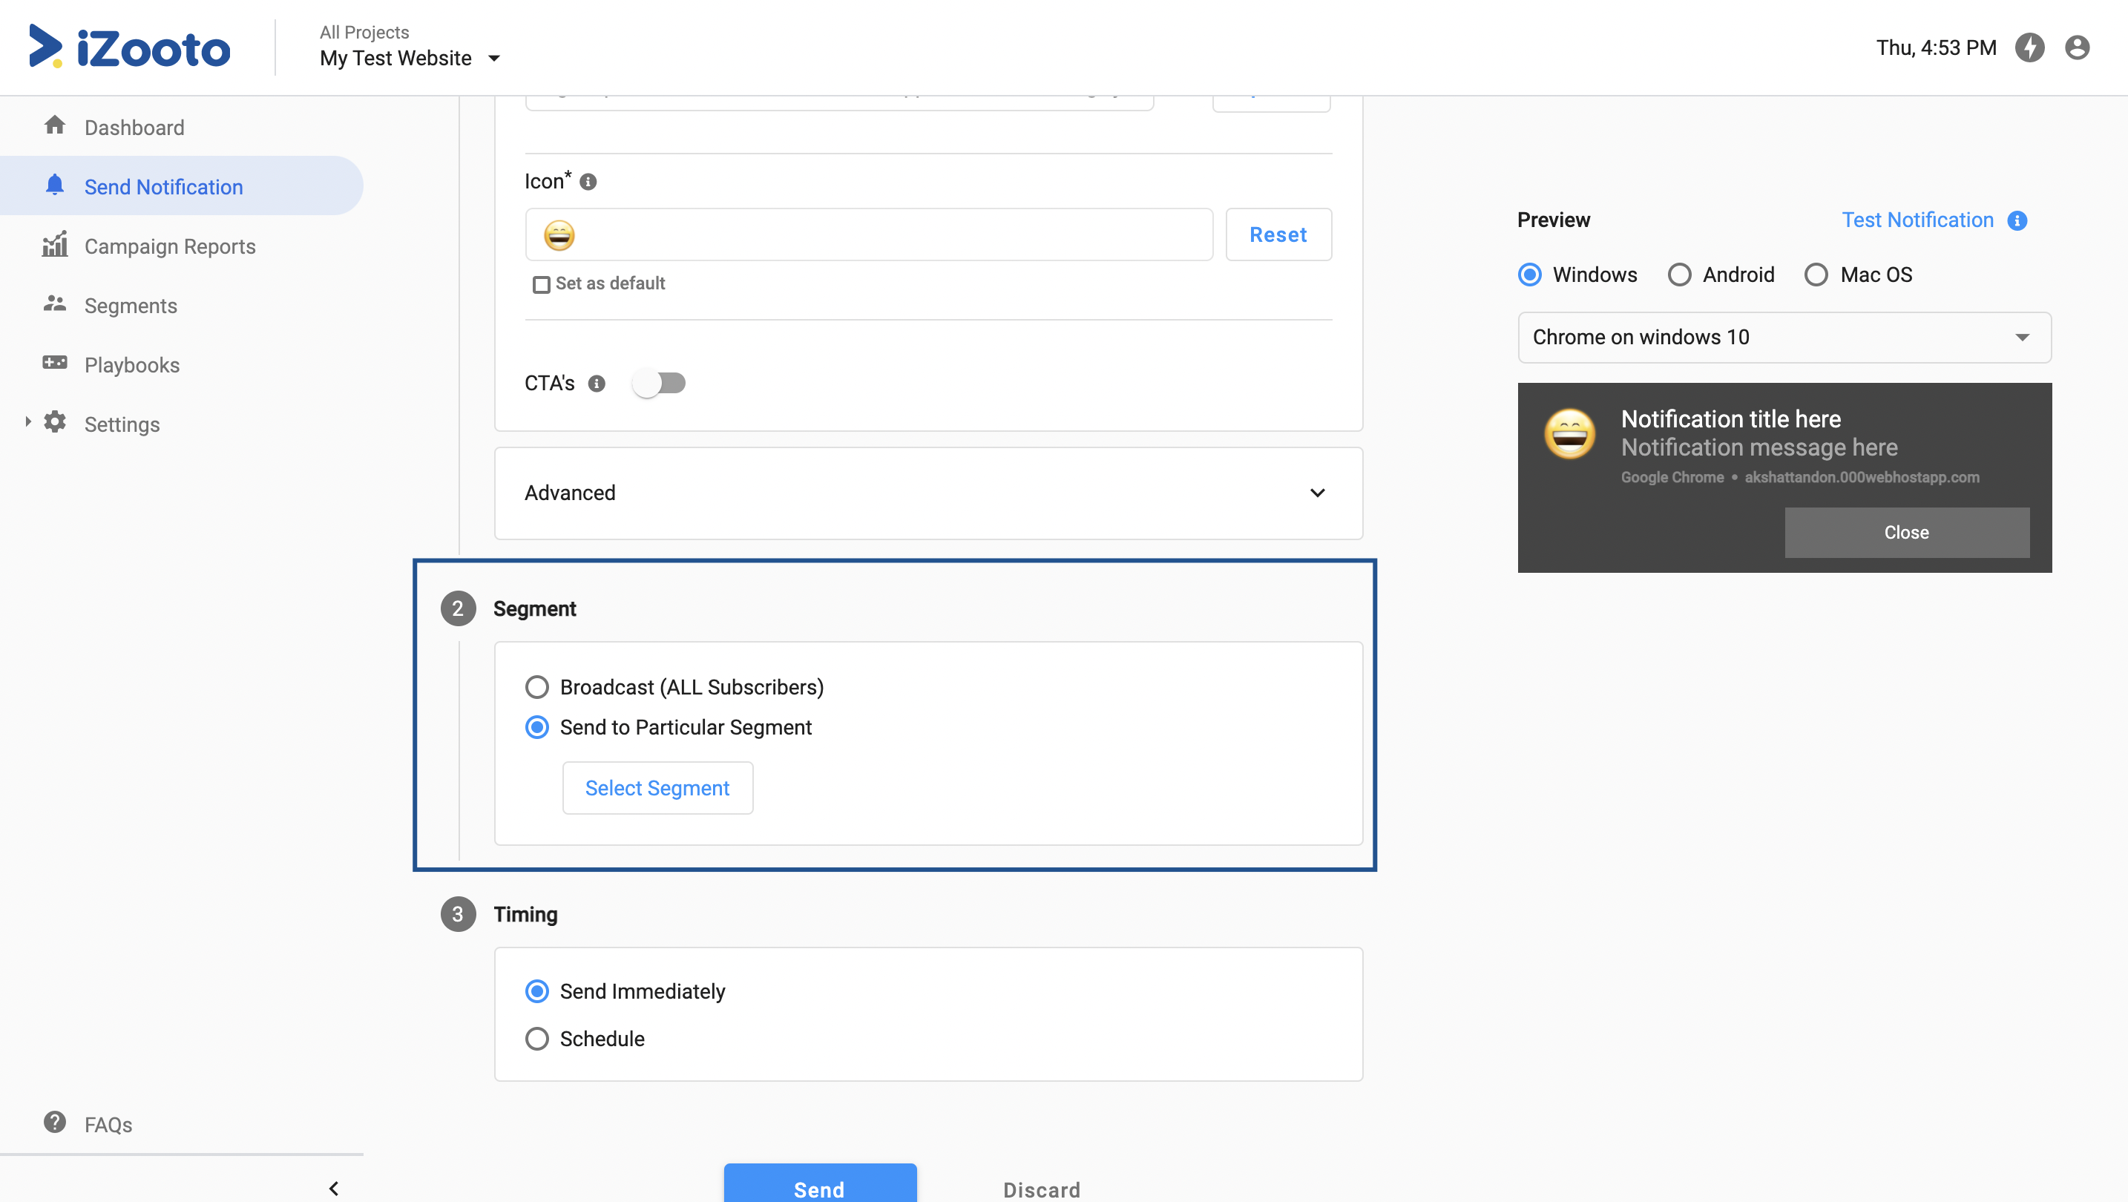Open the Chrome on windows 10 dropdown
This screenshot has width=2128, height=1202.
click(1784, 337)
